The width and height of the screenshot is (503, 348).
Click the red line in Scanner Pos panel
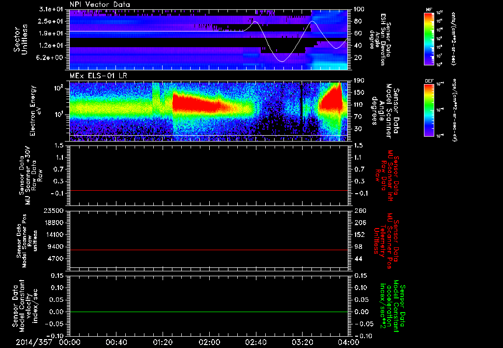coord(208,250)
